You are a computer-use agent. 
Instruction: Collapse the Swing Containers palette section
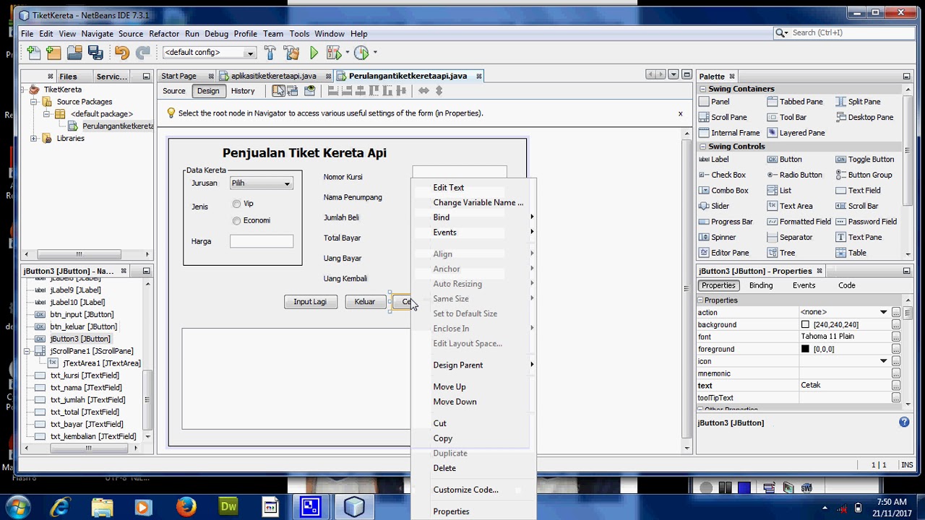[702, 89]
